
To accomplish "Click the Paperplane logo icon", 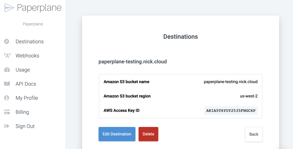I will click(x=9, y=8).
